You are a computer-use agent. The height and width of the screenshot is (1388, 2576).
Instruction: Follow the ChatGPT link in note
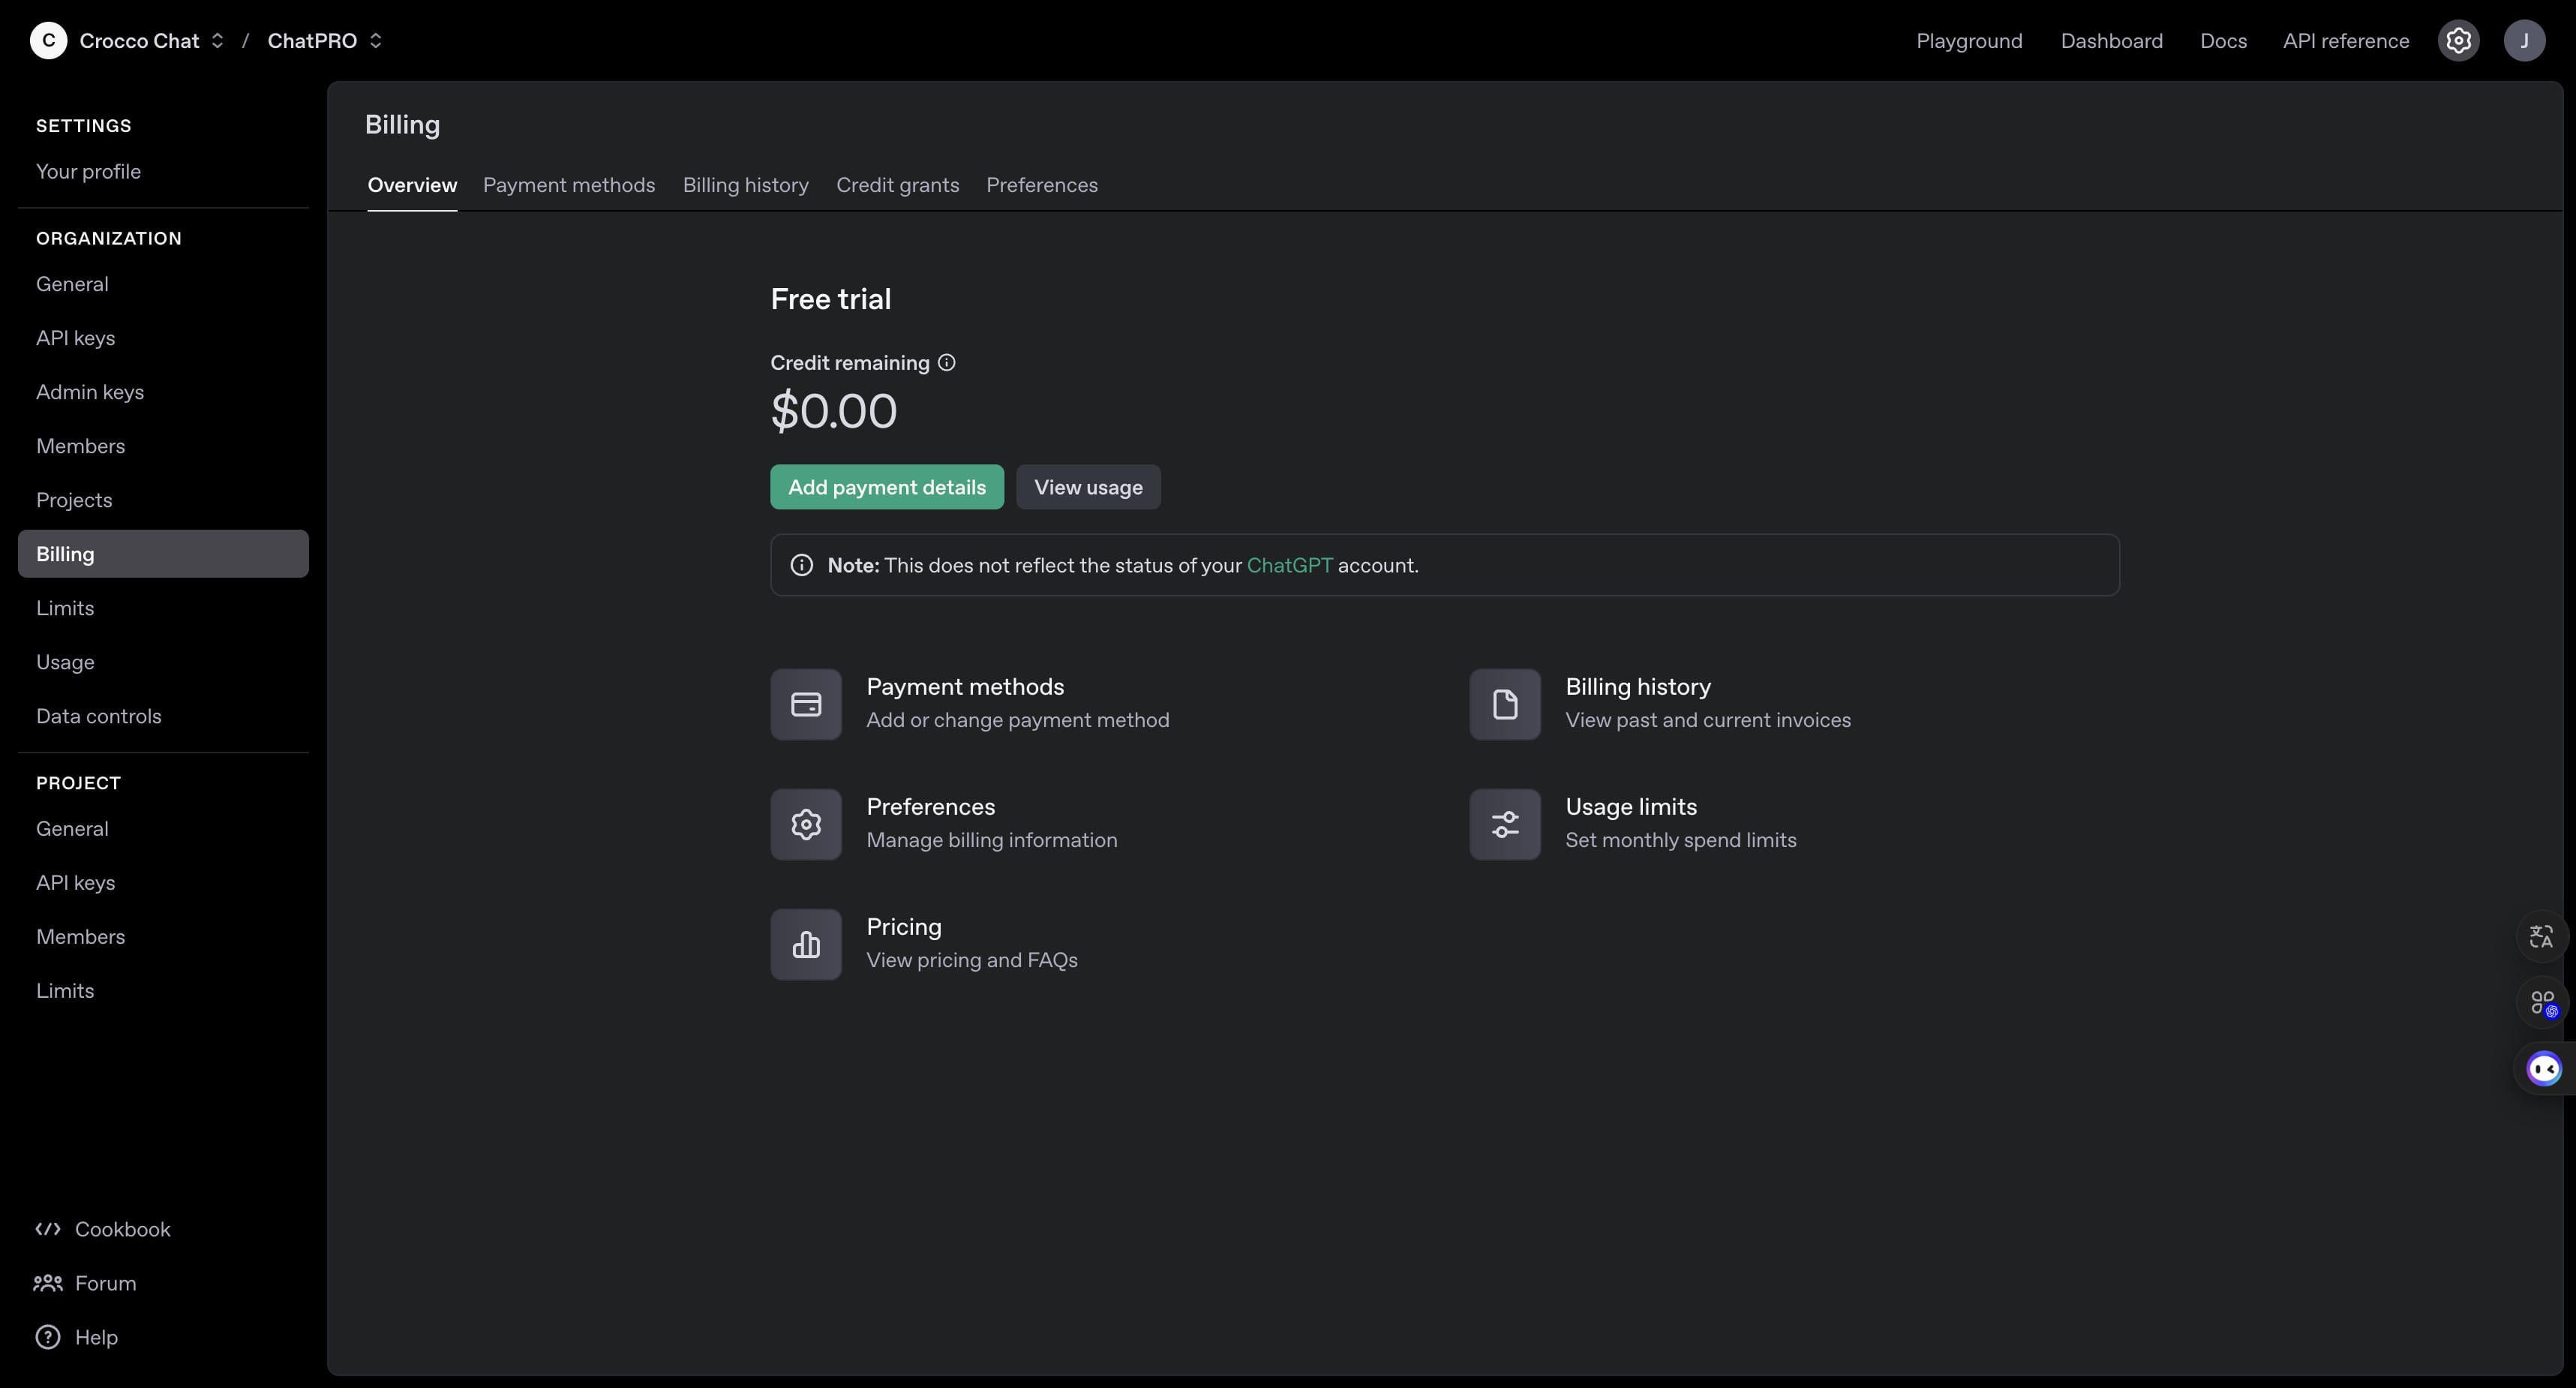tap(1289, 565)
